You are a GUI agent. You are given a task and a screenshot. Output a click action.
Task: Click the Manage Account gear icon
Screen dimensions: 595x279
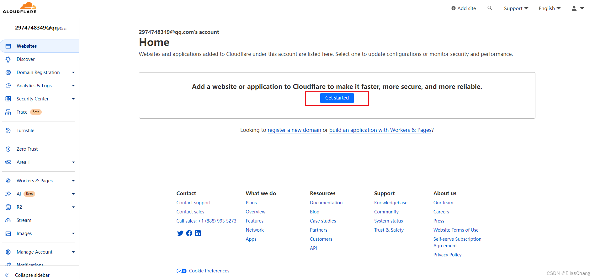coord(8,252)
